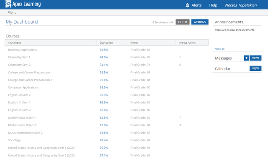Open the Music Appreciation Sem 2 course

click(x=25, y=133)
